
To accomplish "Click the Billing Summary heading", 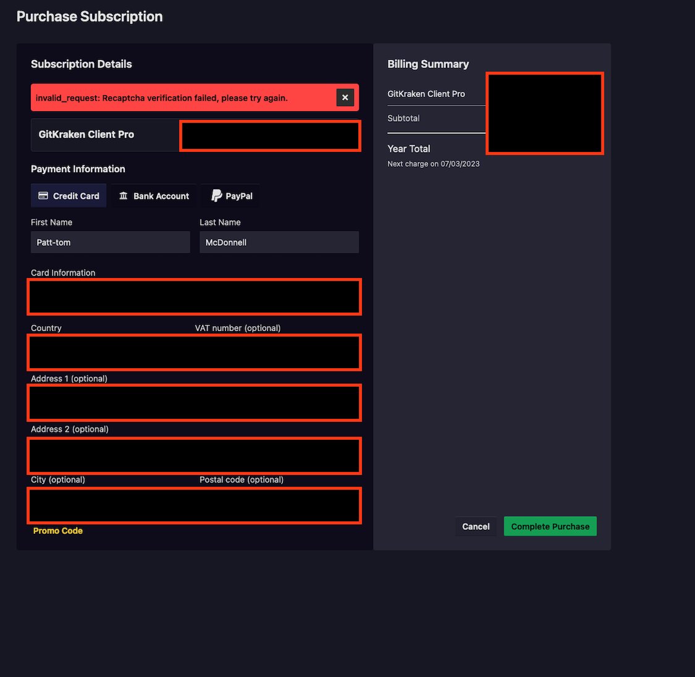I will (x=428, y=64).
